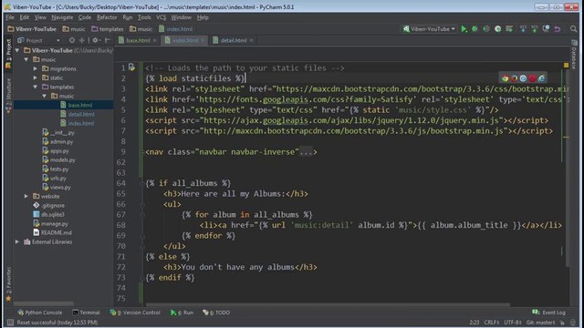Expand the static folder
This screenshot has width=584, height=328.
tap(35, 77)
